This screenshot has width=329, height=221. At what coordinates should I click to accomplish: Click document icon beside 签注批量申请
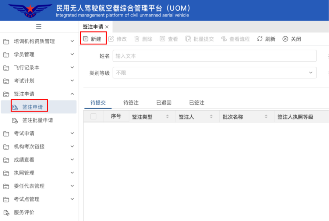tap(15, 120)
